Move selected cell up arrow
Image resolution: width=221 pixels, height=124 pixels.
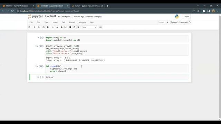pyautogui.click(x=53, y=27)
